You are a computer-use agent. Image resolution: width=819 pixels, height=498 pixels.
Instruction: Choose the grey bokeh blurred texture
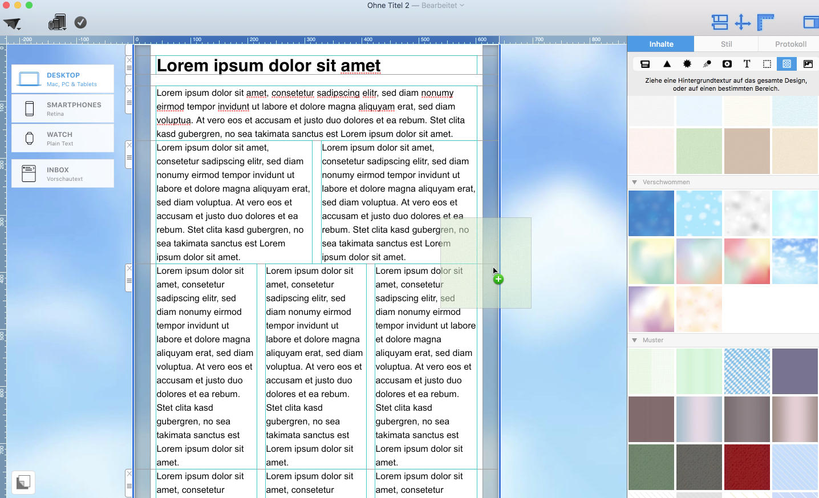click(x=747, y=213)
